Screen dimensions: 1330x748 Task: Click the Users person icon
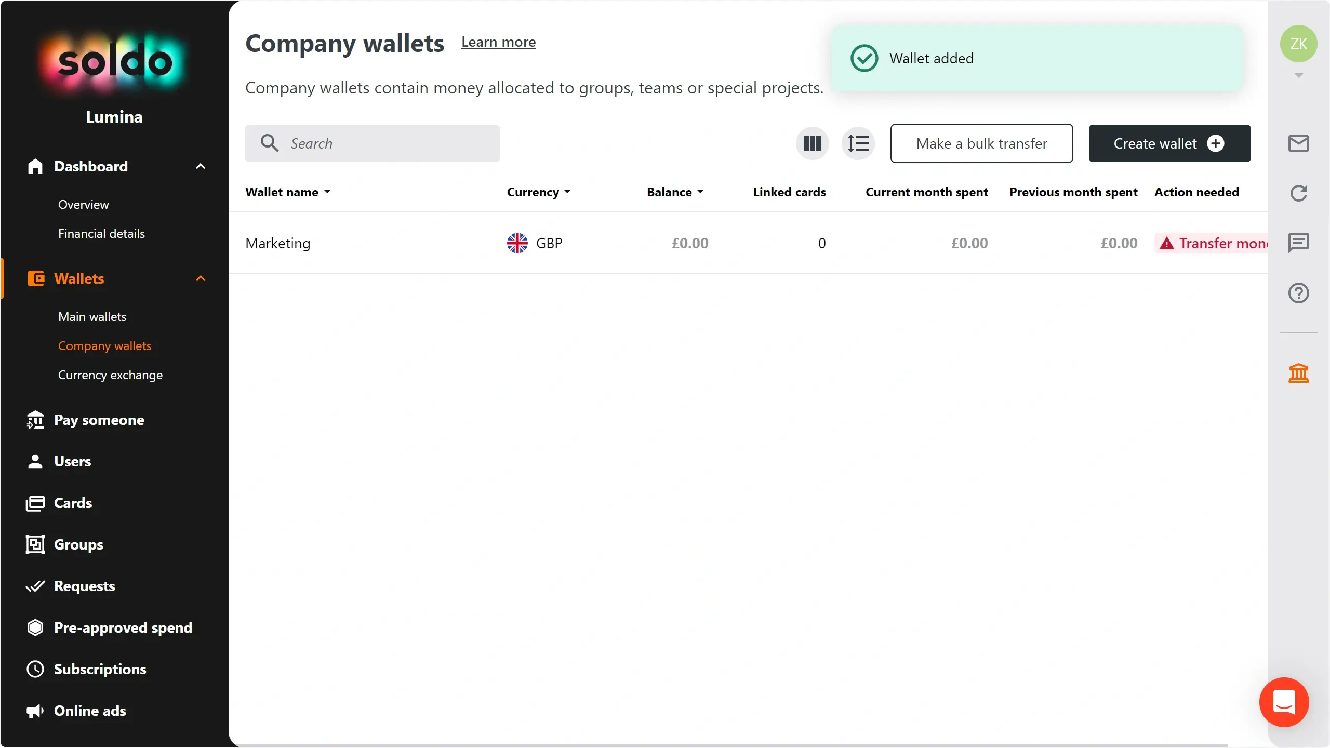click(x=35, y=461)
